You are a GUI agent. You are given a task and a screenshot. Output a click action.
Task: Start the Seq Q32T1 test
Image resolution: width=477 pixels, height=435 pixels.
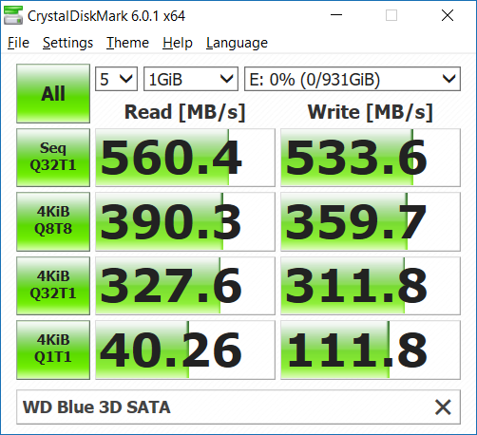53,158
